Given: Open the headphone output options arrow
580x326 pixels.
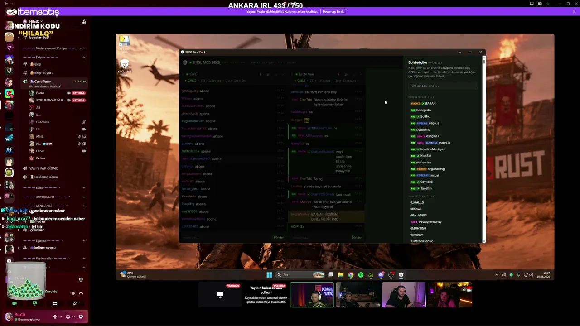Looking at the screenshot, I should click(73, 317).
